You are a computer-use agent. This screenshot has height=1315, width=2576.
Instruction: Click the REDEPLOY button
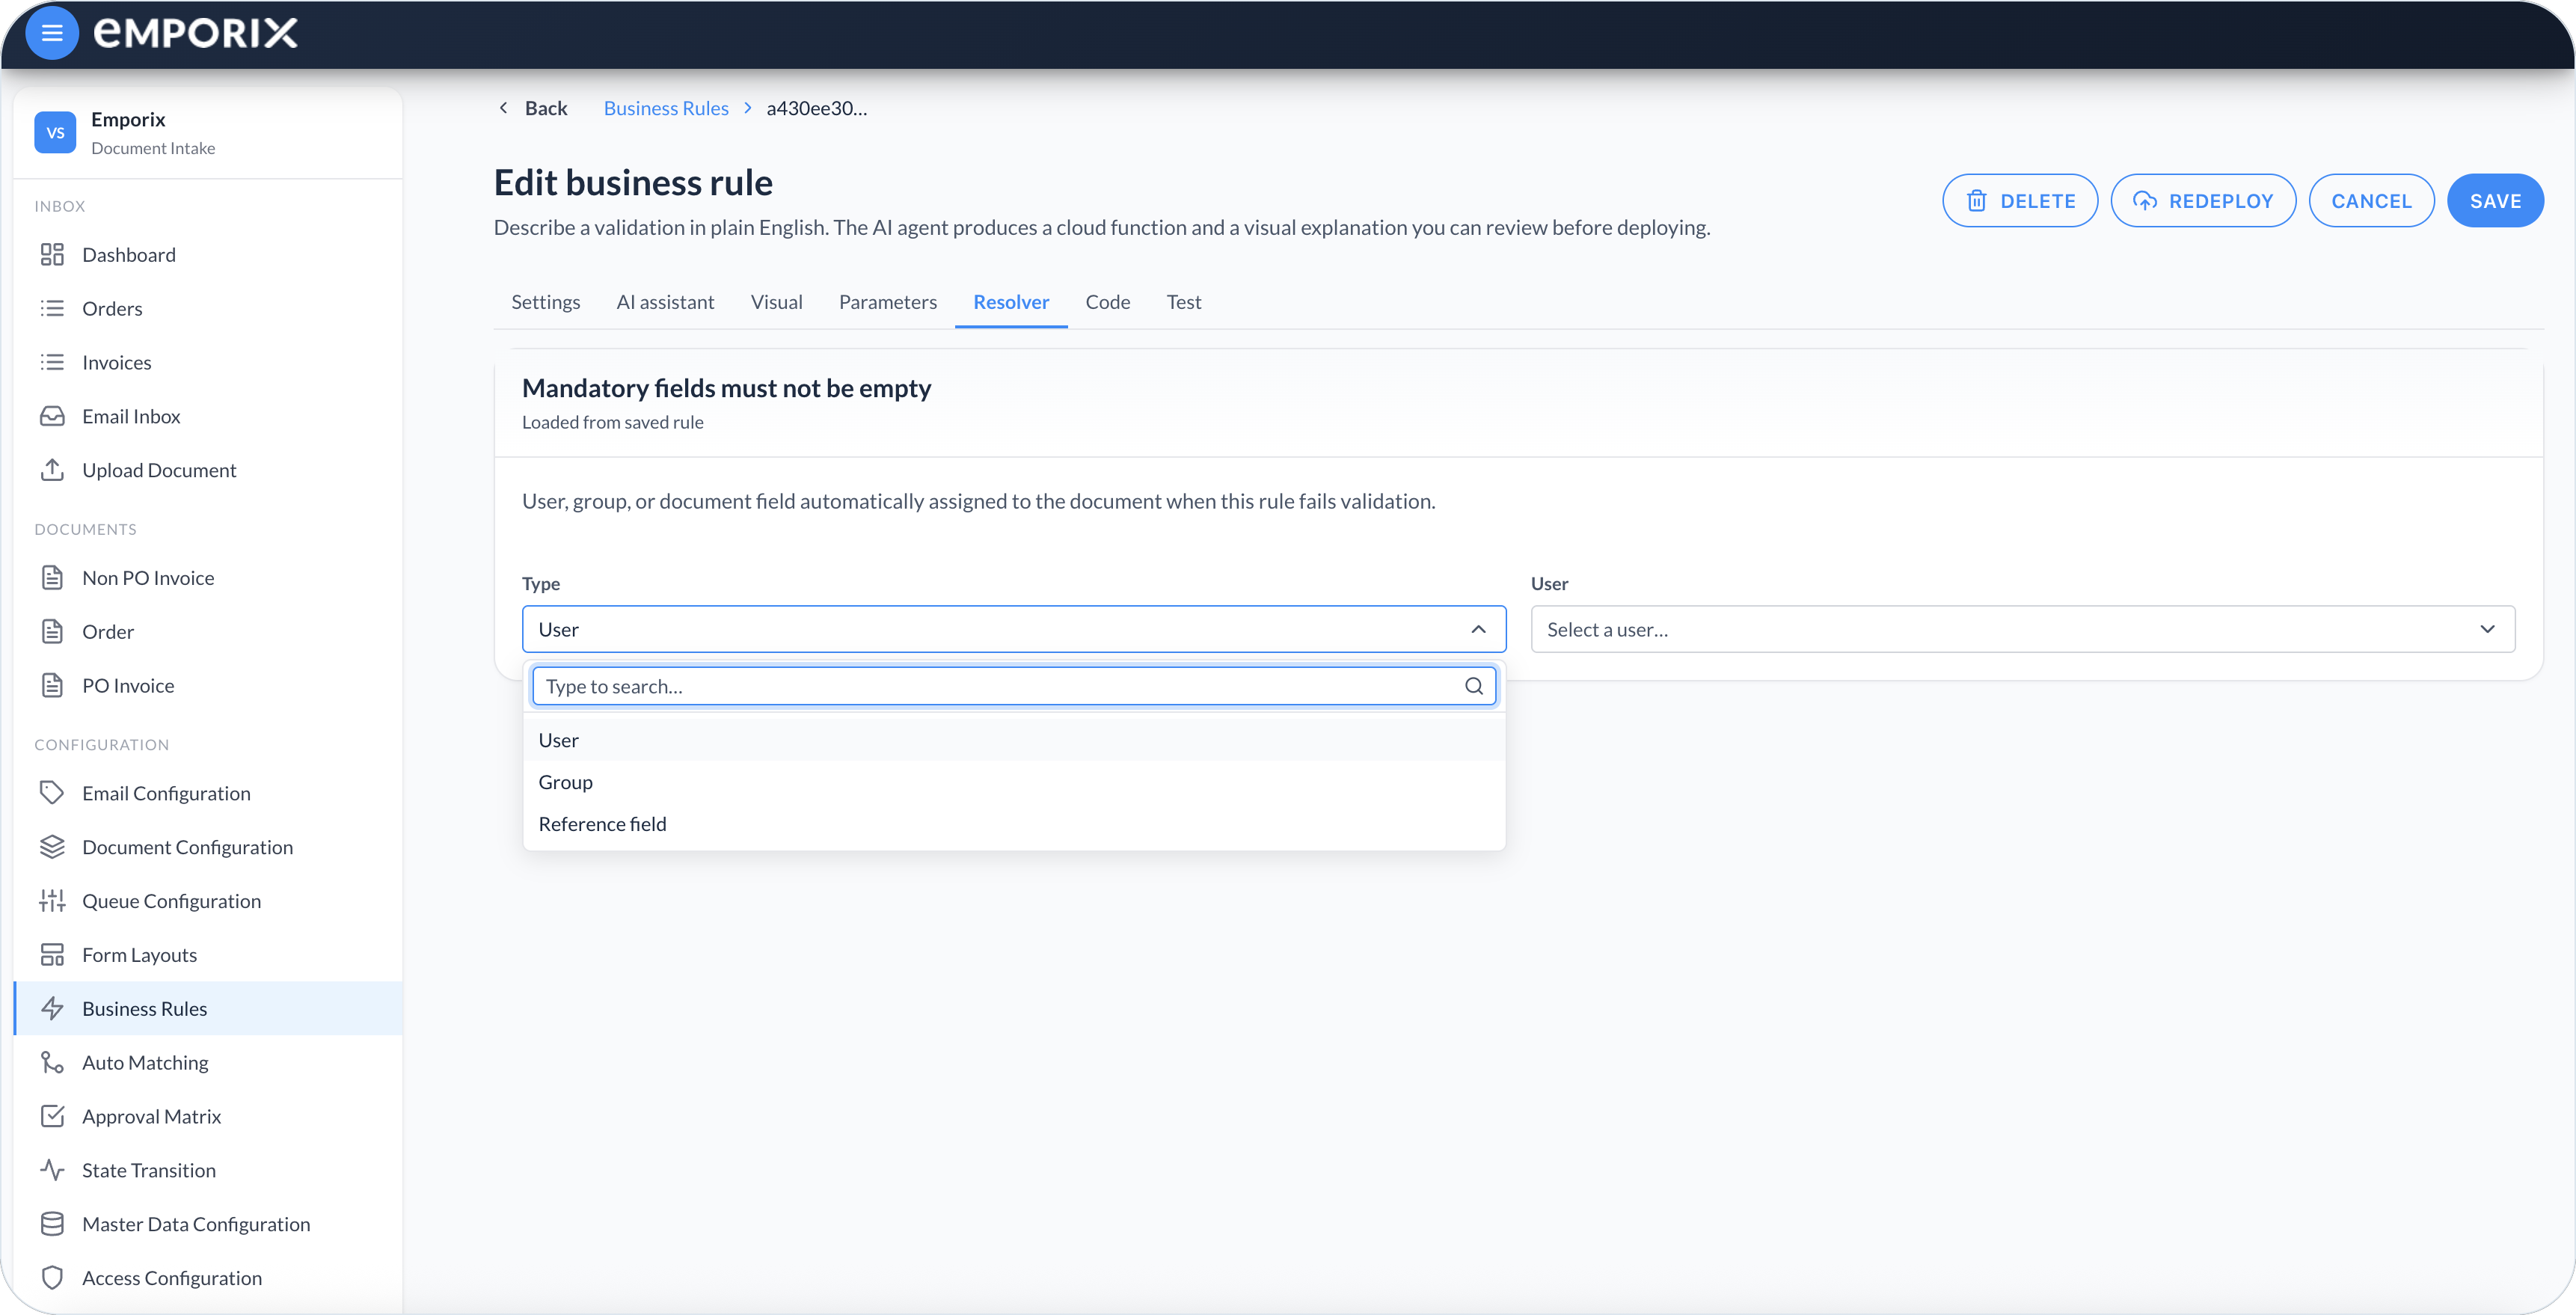pyautogui.click(x=2203, y=201)
